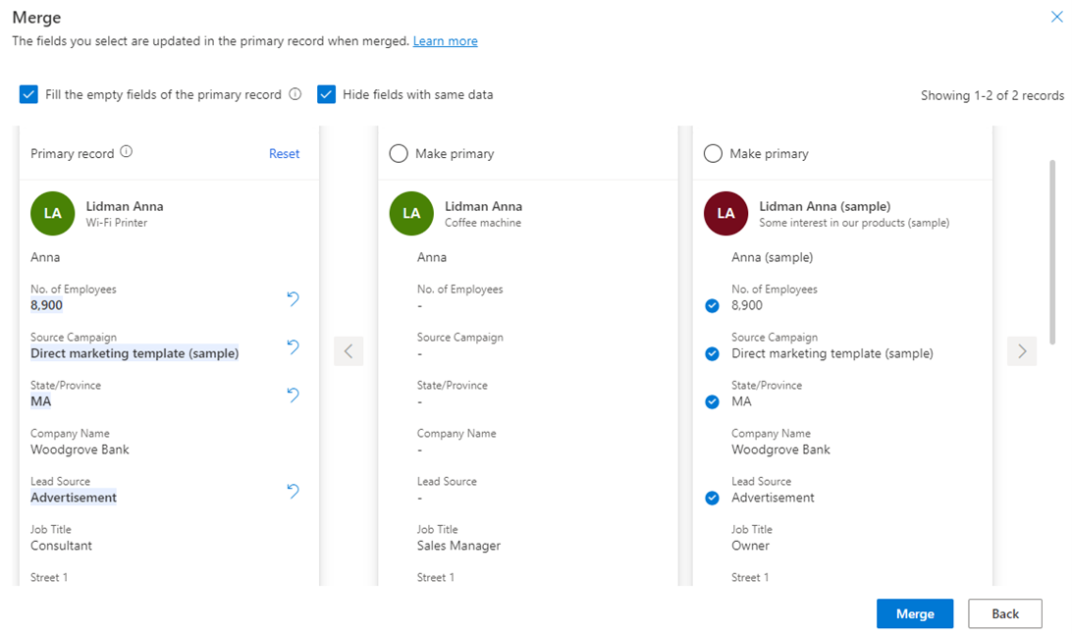Click info icon beside Fill empty fields
The height and width of the screenshot is (634, 1072).
[295, 94]
